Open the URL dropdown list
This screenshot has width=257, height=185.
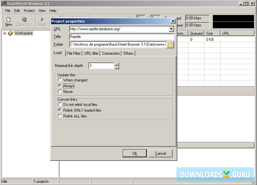[x=171, y=29]
